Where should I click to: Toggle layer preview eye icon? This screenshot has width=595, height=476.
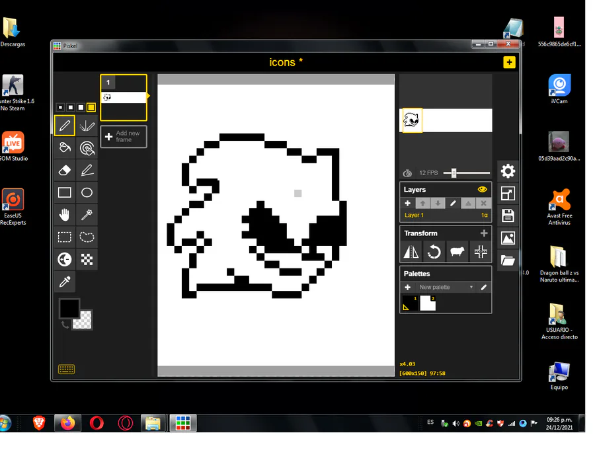483,190
